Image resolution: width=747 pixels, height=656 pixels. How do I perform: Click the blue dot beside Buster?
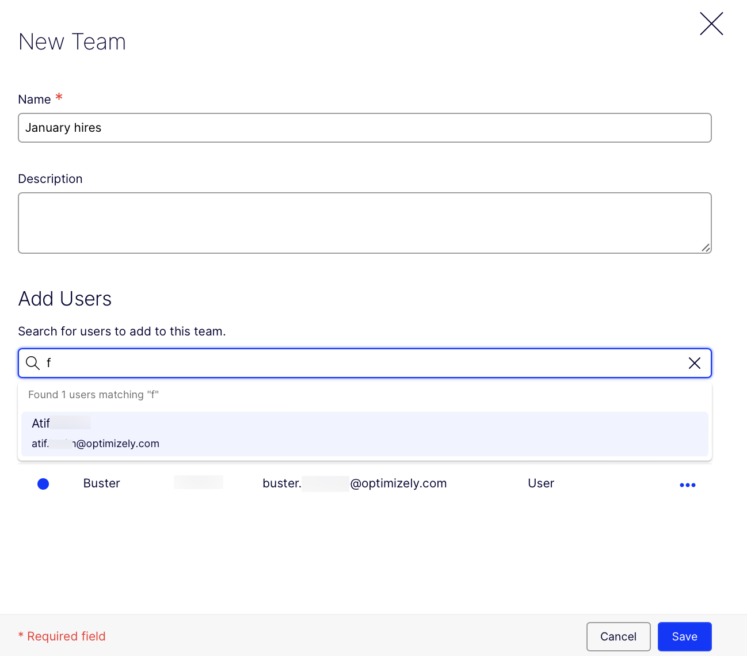click(x=43, y=484)
